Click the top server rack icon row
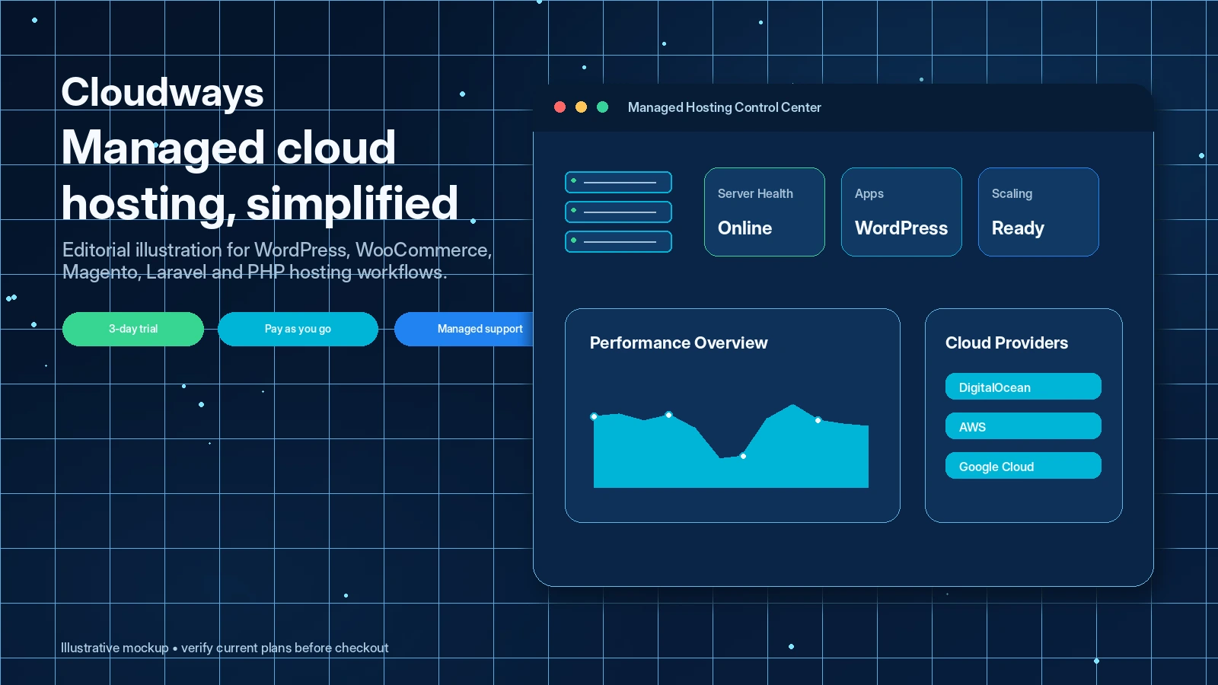Screen dimensions: 1218x685 point(618,182)
